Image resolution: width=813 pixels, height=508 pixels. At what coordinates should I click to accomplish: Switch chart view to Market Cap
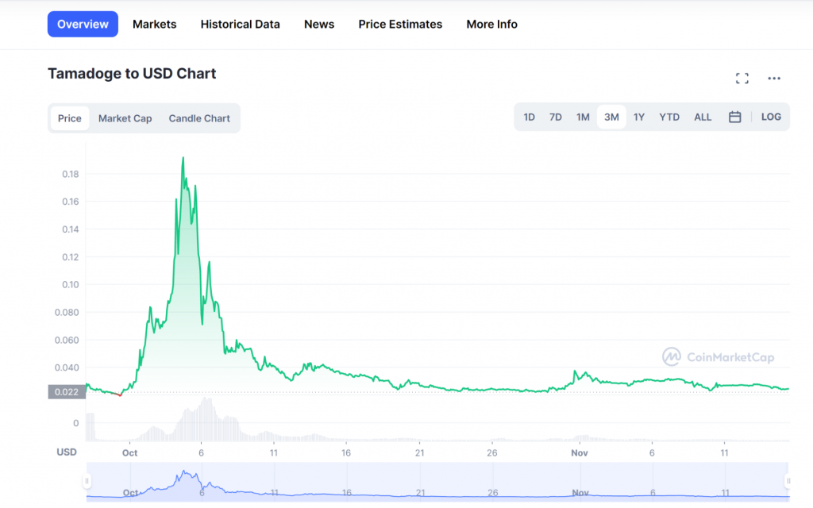pyautogui.click(x=125, y=117)
